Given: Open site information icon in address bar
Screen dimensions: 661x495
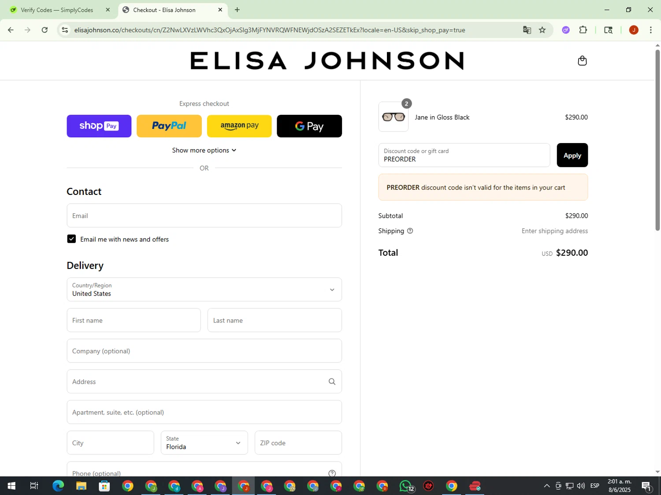Looking at the screenshot, I should point(65,30).
